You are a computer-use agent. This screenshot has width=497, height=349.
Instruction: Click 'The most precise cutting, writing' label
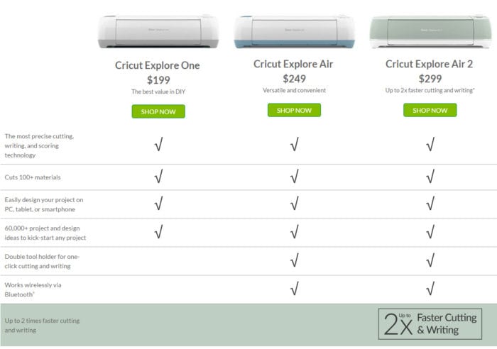(x=39, y=145)
